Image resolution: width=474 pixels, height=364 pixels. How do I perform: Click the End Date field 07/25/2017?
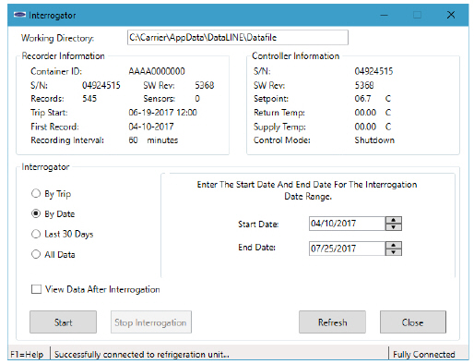click(347, 249)
